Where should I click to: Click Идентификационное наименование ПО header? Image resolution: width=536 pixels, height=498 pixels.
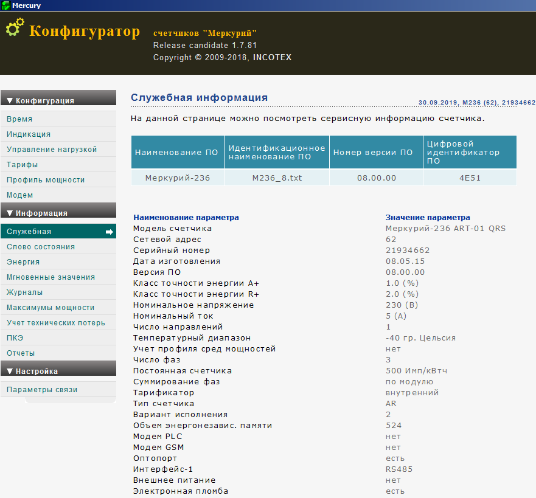(277, 152)
